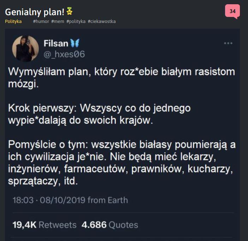Filter by the #polityka hashtag
The image size is (248, 241).
(x=76, y=22)
